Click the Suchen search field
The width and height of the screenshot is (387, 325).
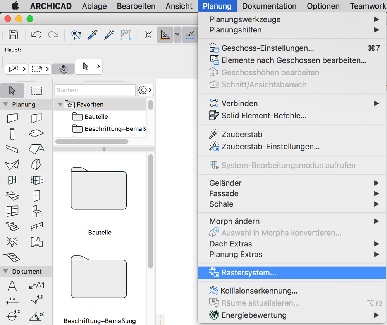[95, 90]
